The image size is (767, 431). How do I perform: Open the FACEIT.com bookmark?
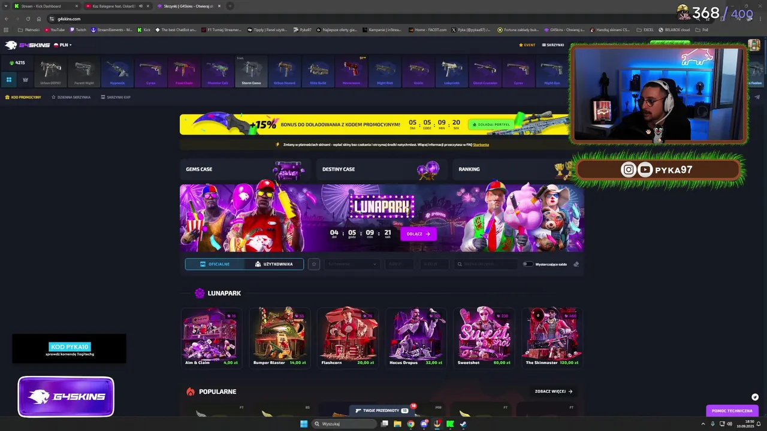428,29
